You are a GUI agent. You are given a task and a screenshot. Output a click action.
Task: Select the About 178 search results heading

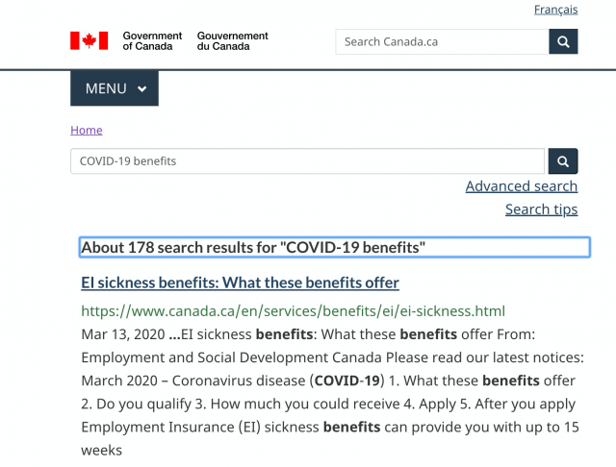click(x=334, y=247)
